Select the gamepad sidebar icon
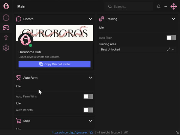This screenshot has height=135, width=180. 6,28
